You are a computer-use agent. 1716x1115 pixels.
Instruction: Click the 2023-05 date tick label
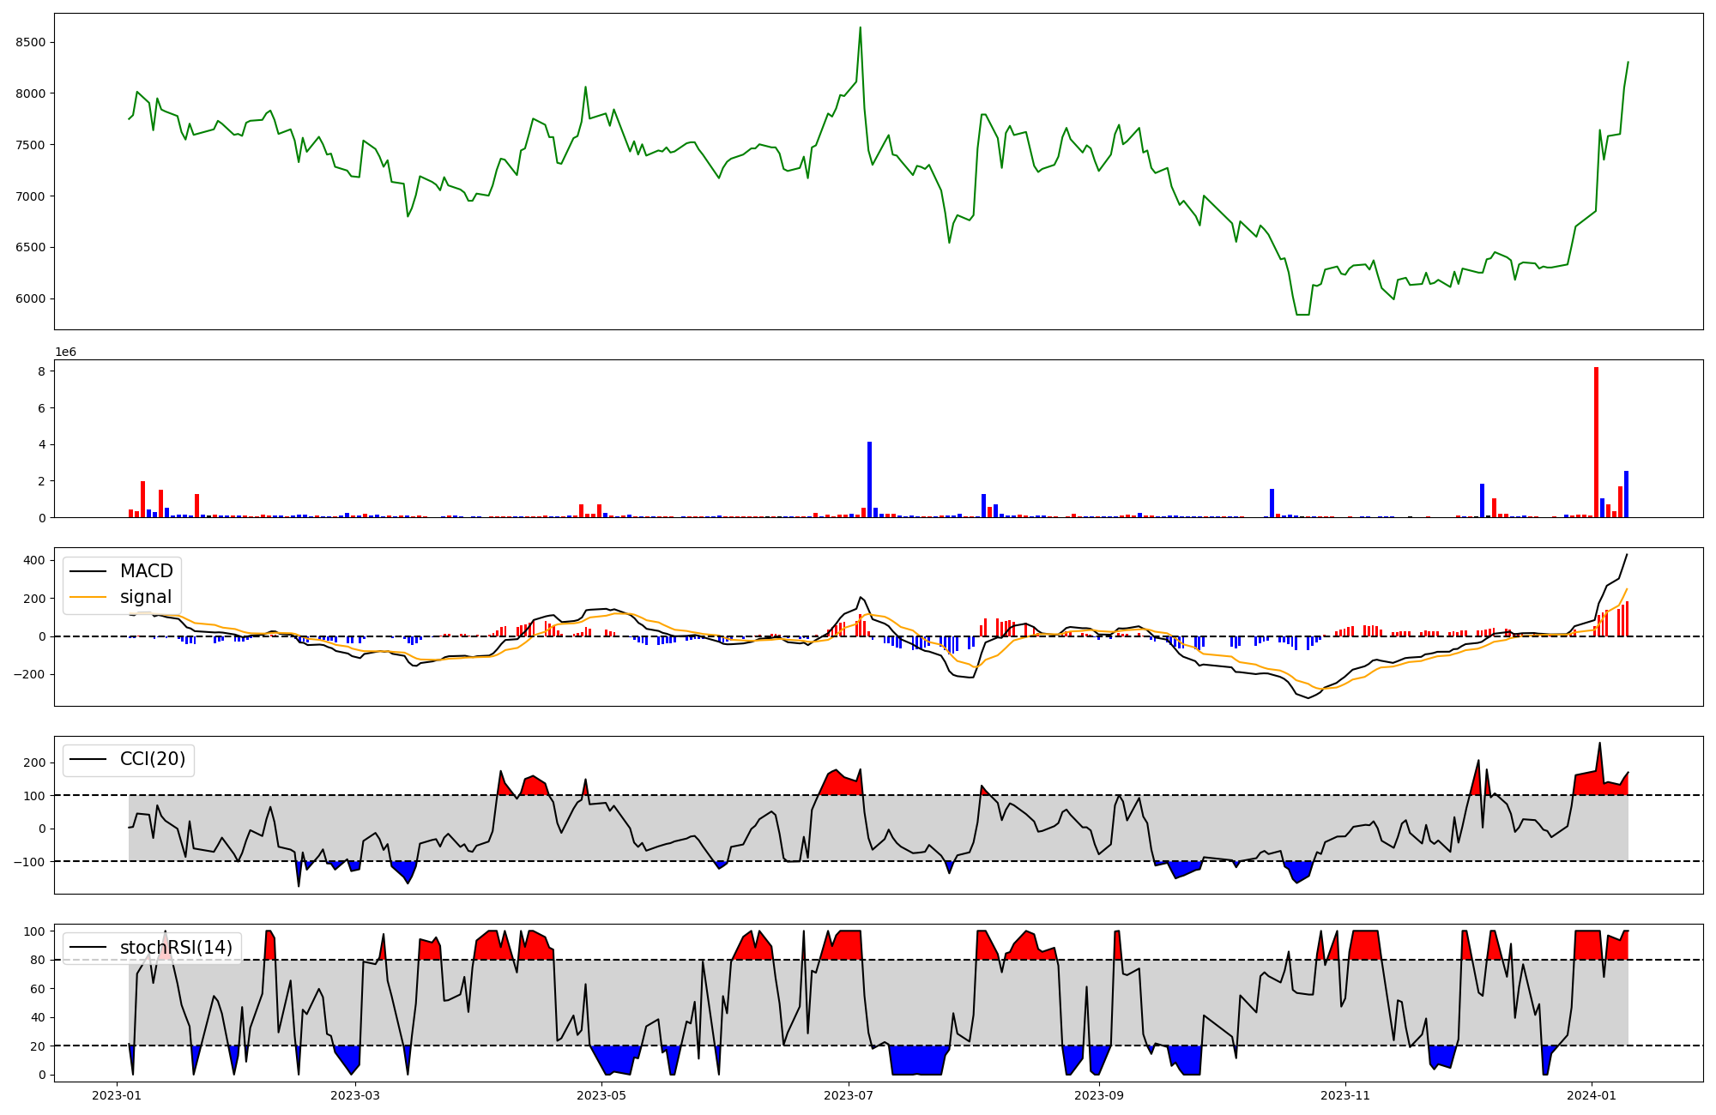click(601, 1095)
